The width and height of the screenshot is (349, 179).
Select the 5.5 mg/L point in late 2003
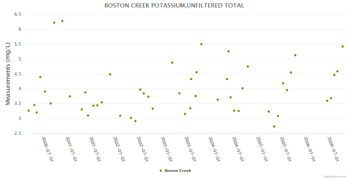pyautogui.click(x=201, y=44)
